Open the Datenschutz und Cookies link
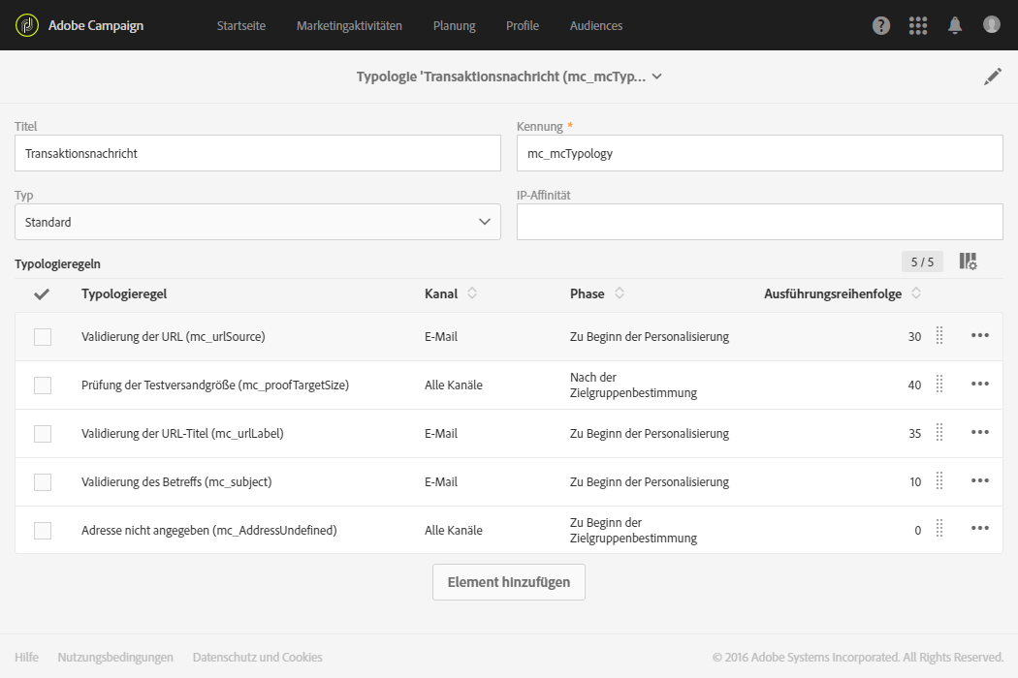The image size is (1018, 678). click(x=258, y=658)
